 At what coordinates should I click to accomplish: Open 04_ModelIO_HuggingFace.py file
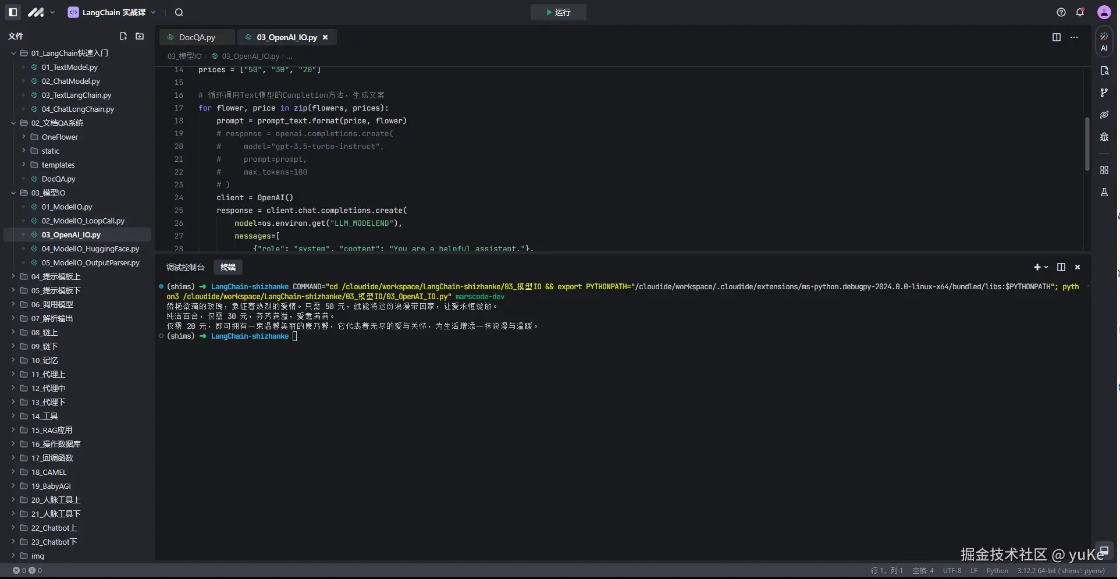click(90, 248)
